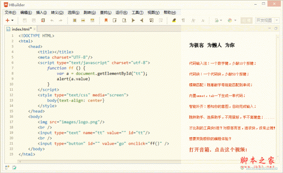
Task: Click the right-pointing arrow-with-bar icon in toolbar
Action: point(133,20)
